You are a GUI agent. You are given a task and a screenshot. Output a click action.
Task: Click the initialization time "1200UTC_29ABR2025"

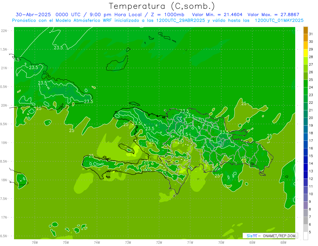[181, 20]
